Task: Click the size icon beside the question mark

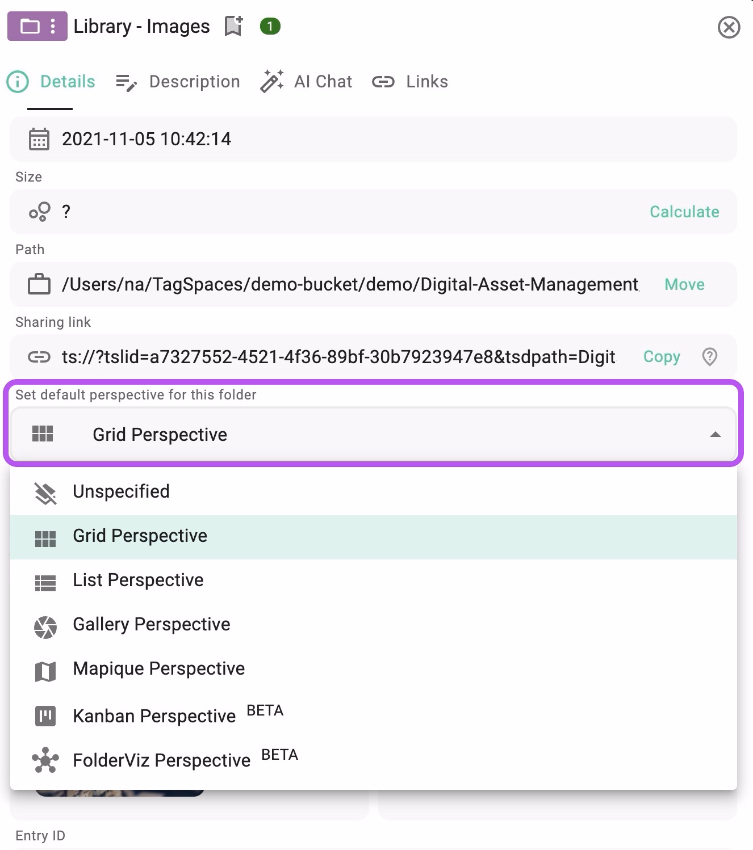Action: 37,212
